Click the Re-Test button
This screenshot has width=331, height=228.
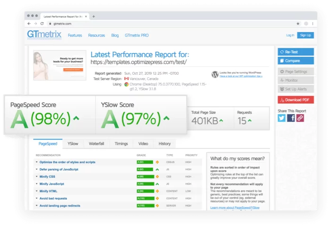(296, 52)
